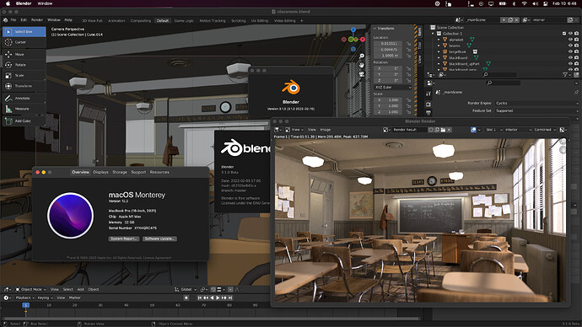
Task: Open the Object Mode dropdown
Action: pyautogui.click(x=30, y=290)
